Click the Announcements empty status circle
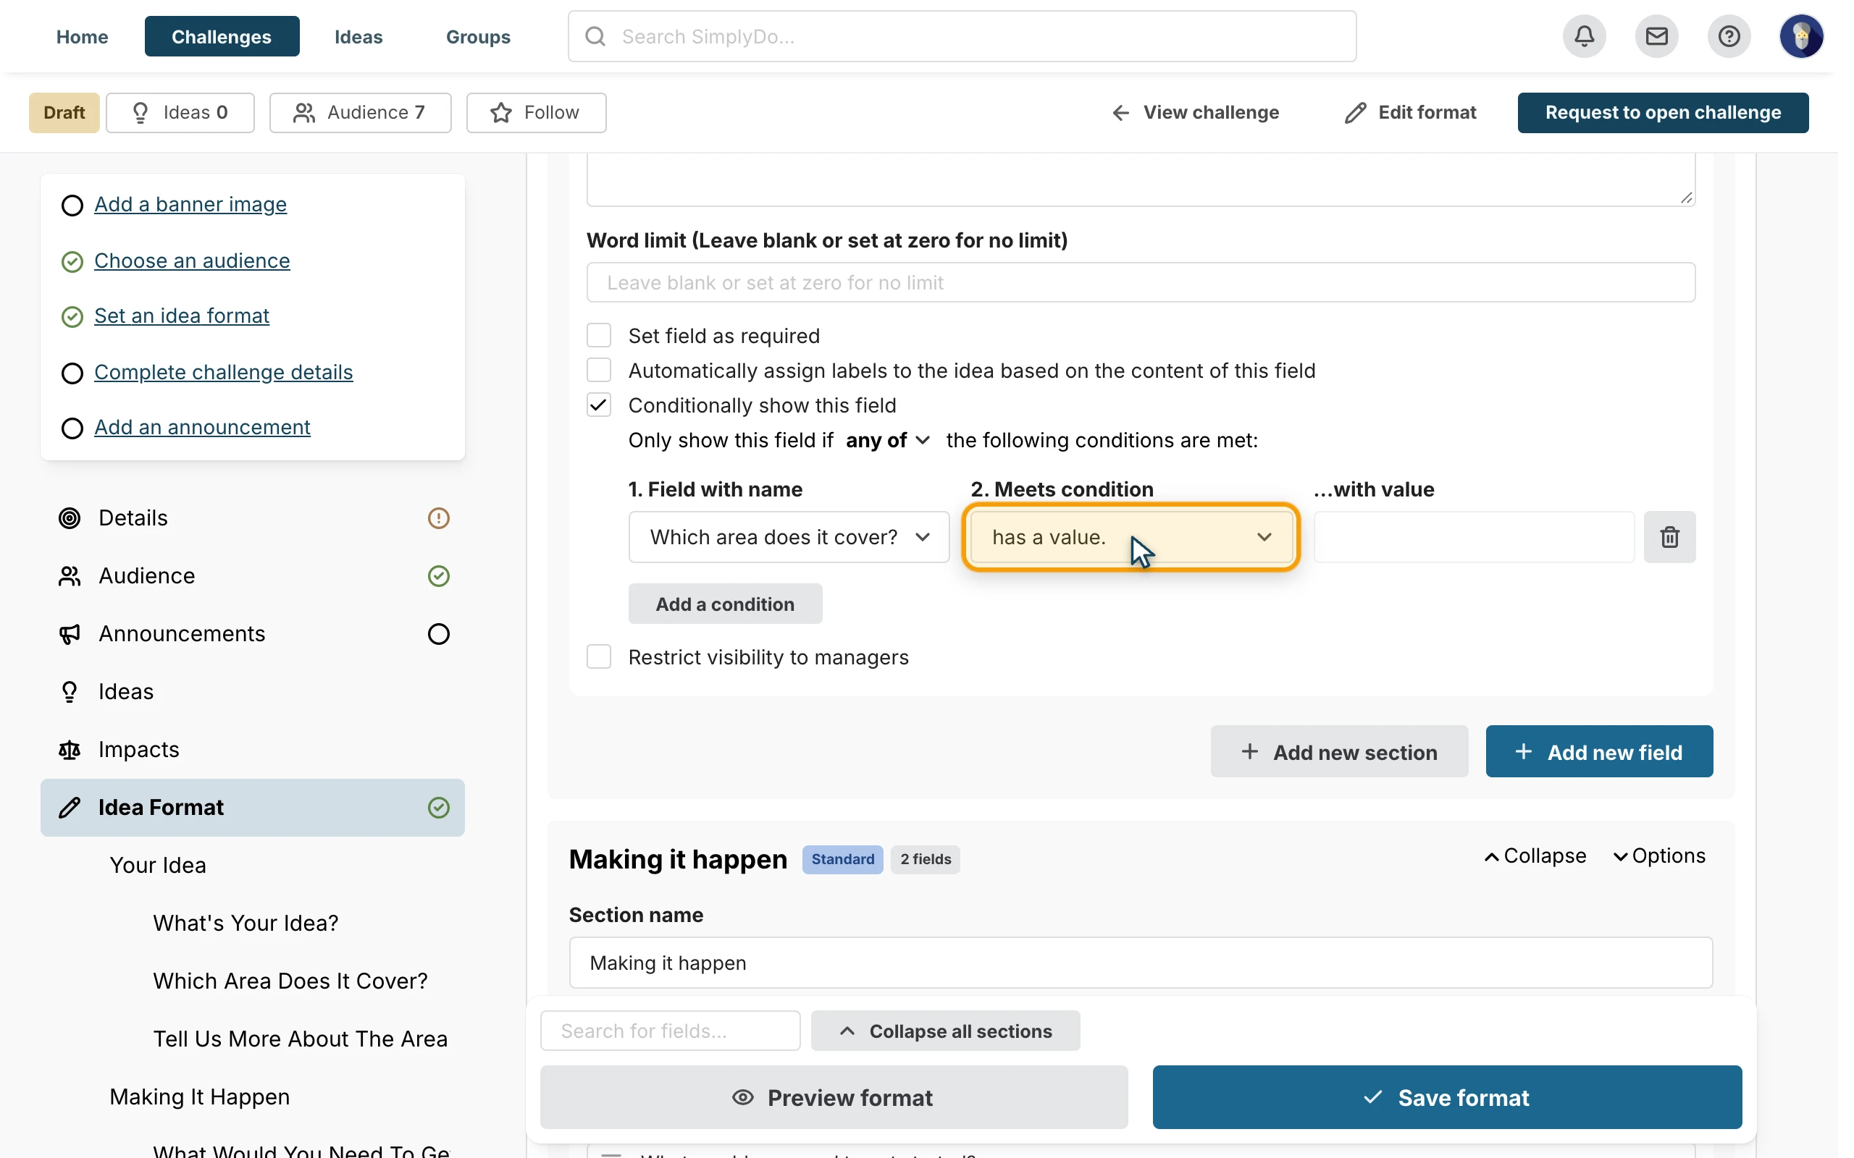This screenshot has width=1854, height=1158. coord(438,634)
